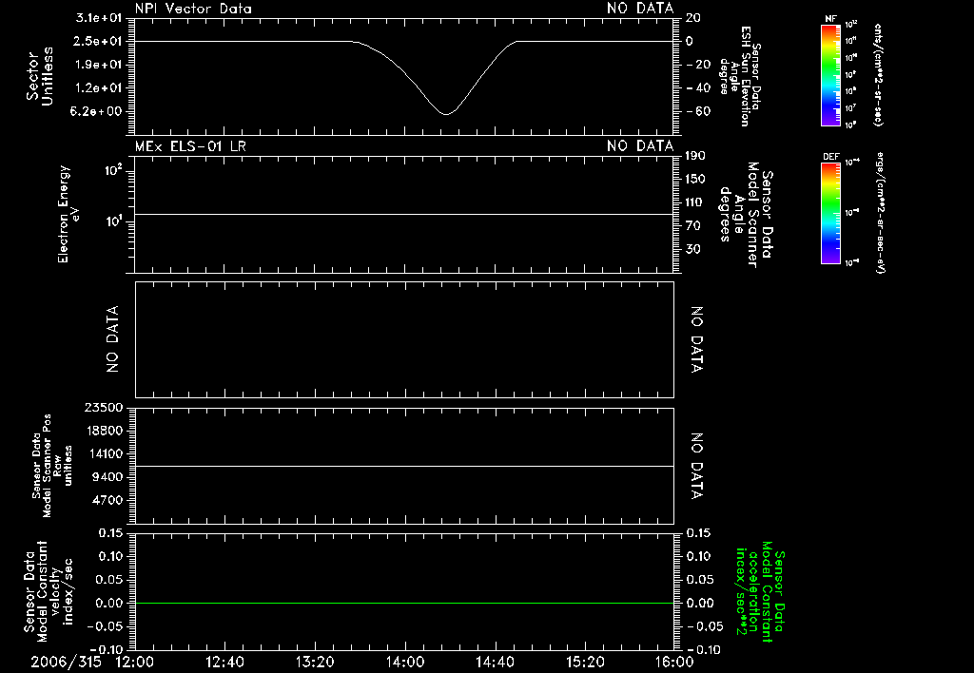Click the 'Sector Unitless' axis label
Image resolution: width=974 pixels, height=673 pixels.
[x=40, y=76]
